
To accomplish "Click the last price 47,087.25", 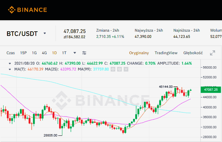I will pos(75,31).
